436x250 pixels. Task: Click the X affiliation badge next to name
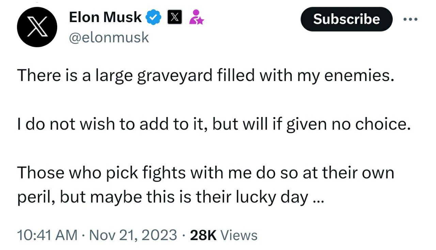click(x=175, y=16)
